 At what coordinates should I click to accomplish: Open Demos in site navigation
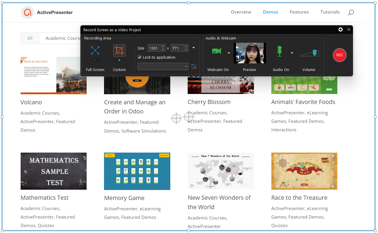[x=270, y=12]
